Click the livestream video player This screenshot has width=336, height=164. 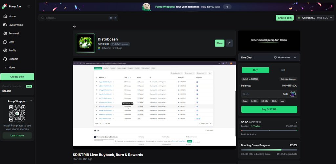[154, 103]
